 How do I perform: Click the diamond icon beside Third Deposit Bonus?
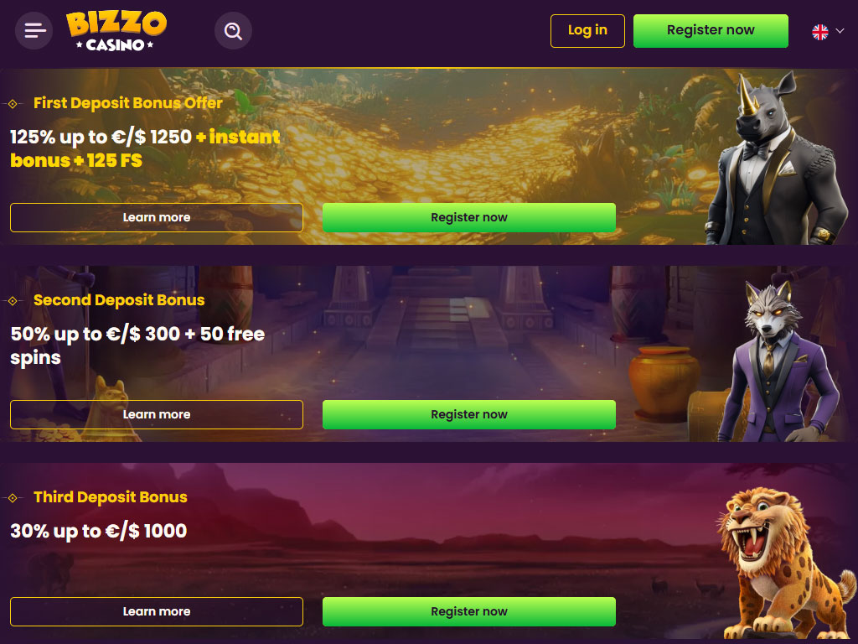[x=13, y=498]
